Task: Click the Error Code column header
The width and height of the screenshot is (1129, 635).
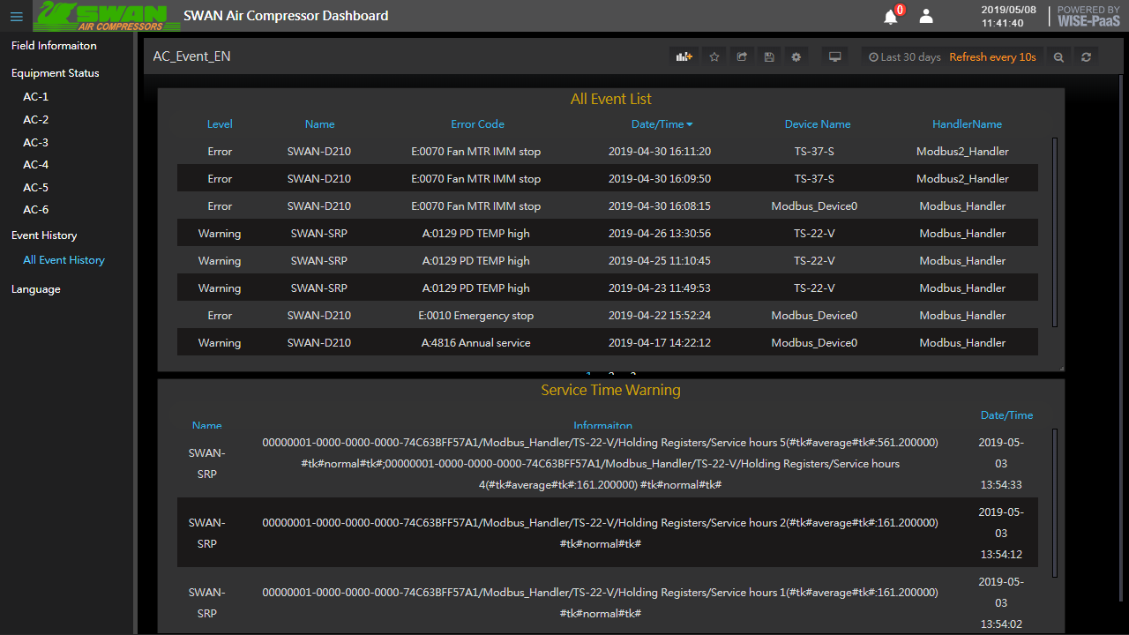Action: 477,124
